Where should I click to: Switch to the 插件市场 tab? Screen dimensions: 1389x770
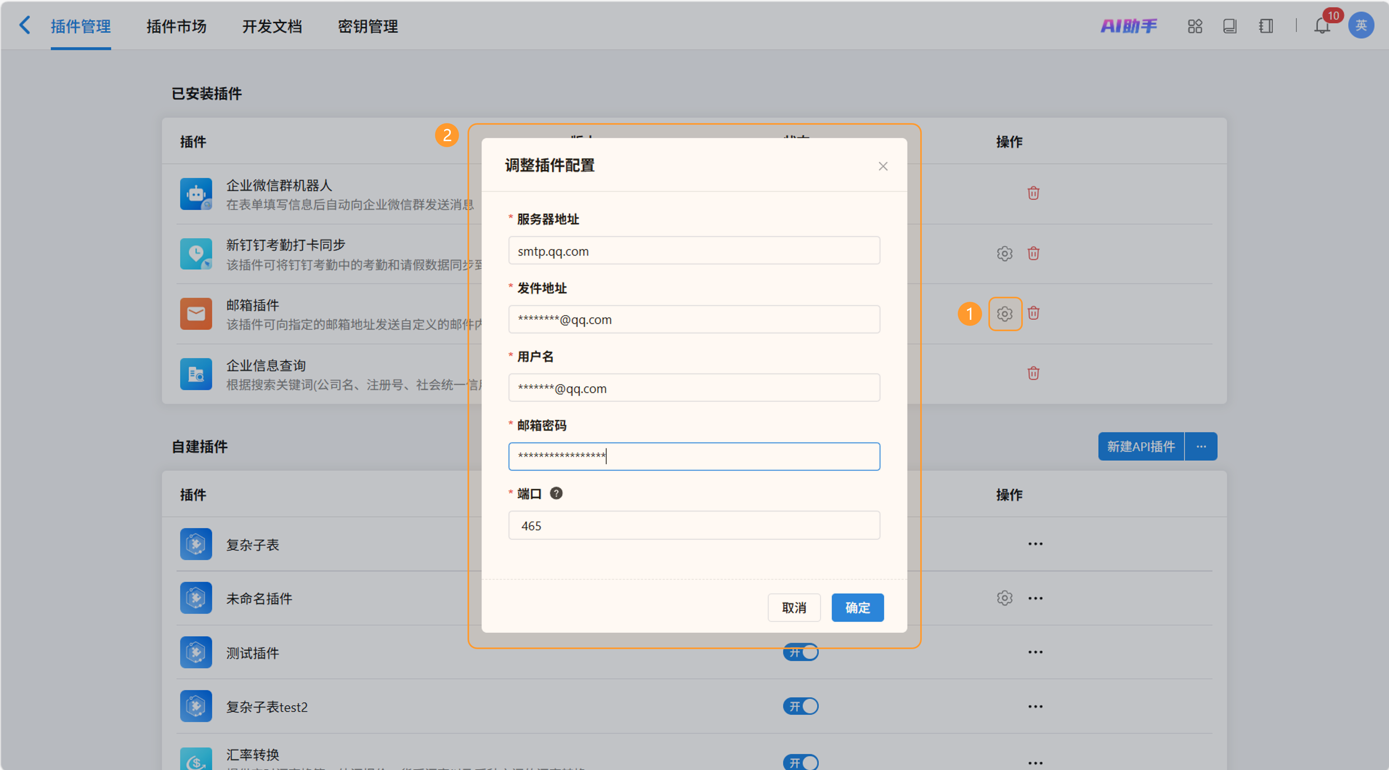pos(176,26)
